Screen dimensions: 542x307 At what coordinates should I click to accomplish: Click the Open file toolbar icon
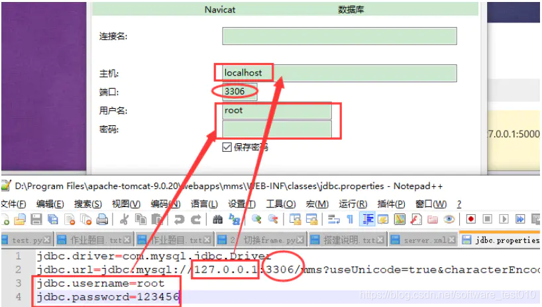pyautogui.click(x=20, y=219)
